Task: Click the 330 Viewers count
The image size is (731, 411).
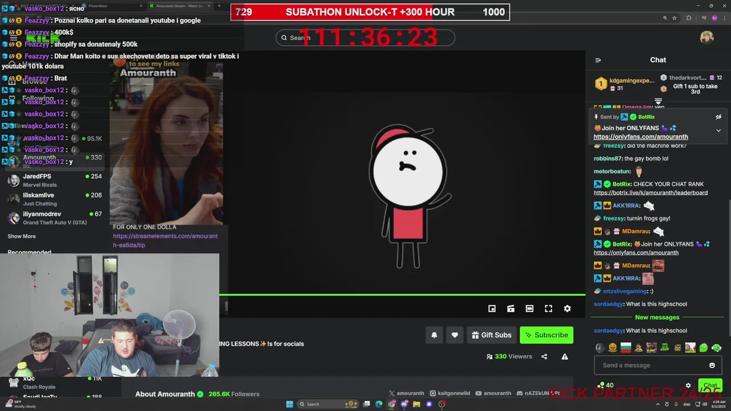Action: point(509,357)
